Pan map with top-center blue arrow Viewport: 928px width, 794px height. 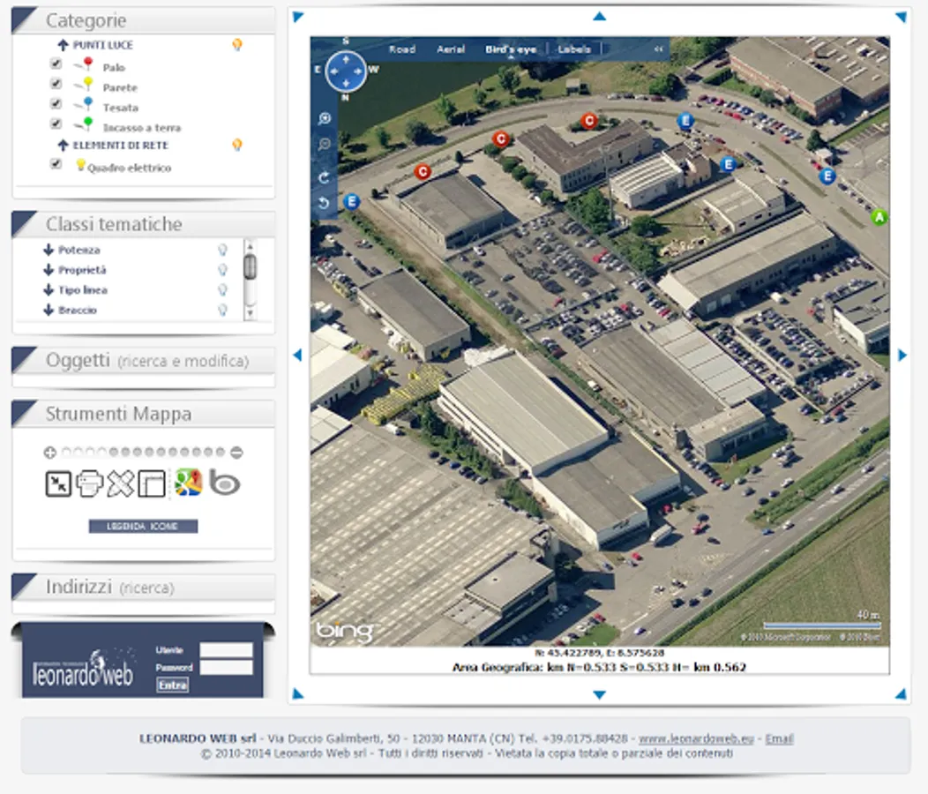[x=600, y=17]
